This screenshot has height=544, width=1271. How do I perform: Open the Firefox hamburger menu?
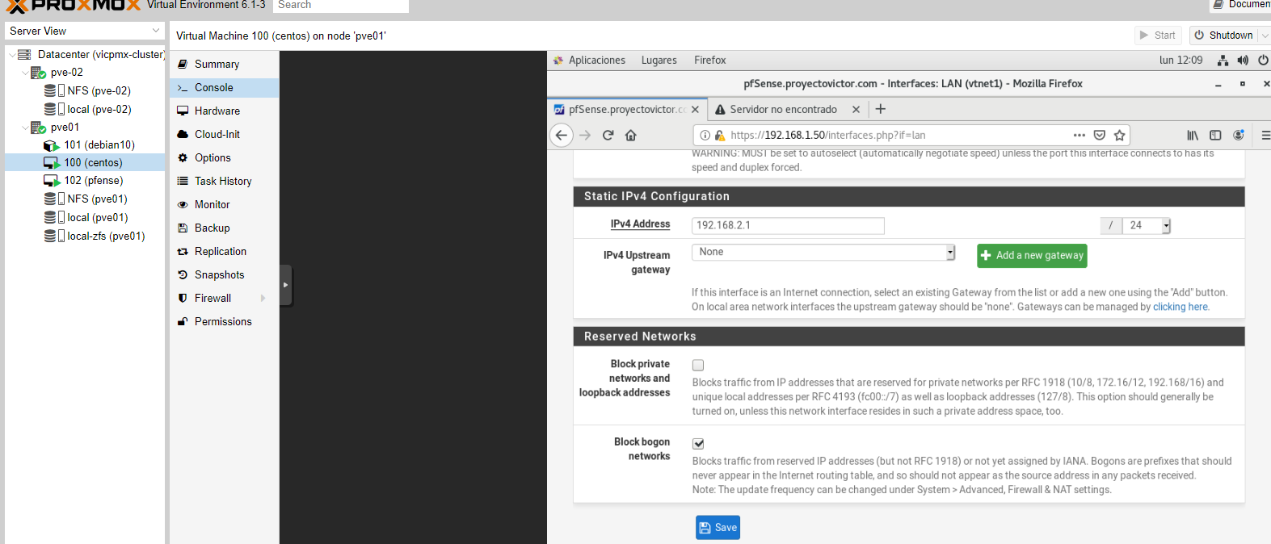click(x=1265, y=135)
